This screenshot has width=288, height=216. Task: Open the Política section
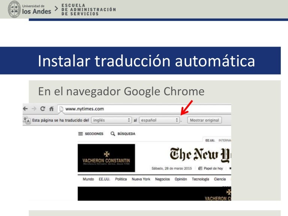121,179
